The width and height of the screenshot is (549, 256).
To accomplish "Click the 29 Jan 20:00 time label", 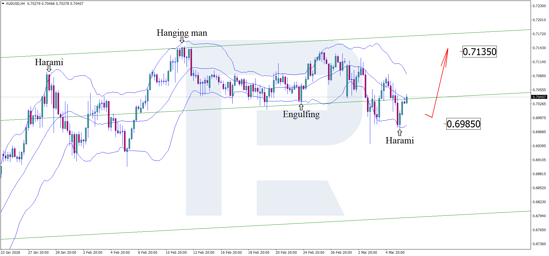I will (66, 253).
